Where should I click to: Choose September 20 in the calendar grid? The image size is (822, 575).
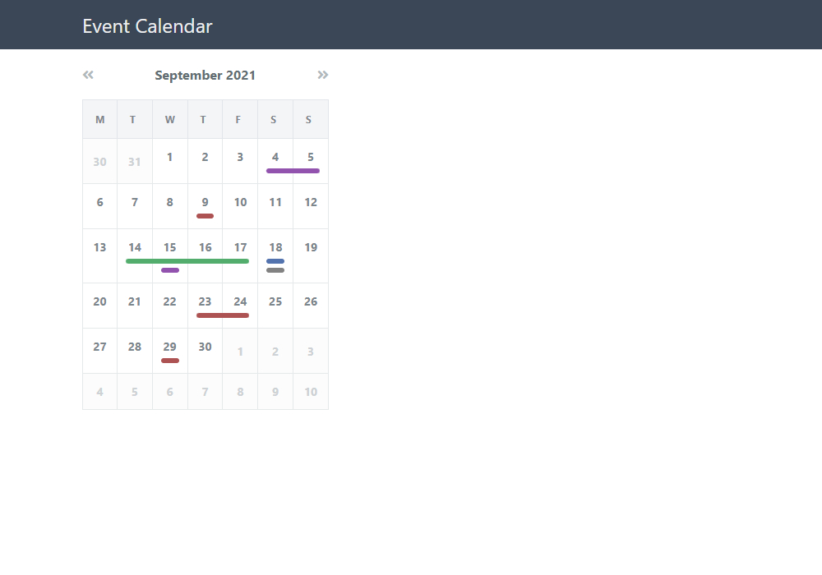(x=99, y=306)
